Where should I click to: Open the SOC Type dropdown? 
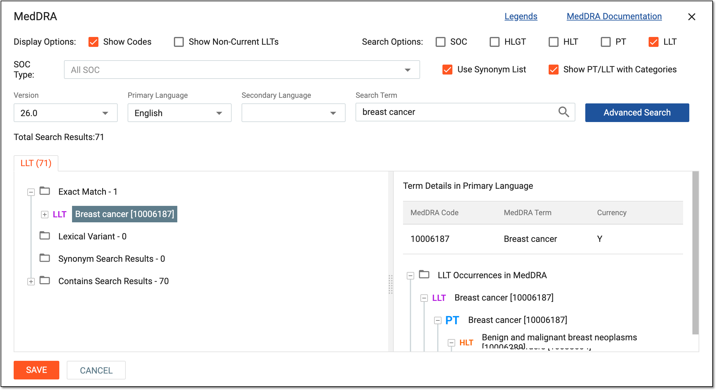tap(242, 70)
